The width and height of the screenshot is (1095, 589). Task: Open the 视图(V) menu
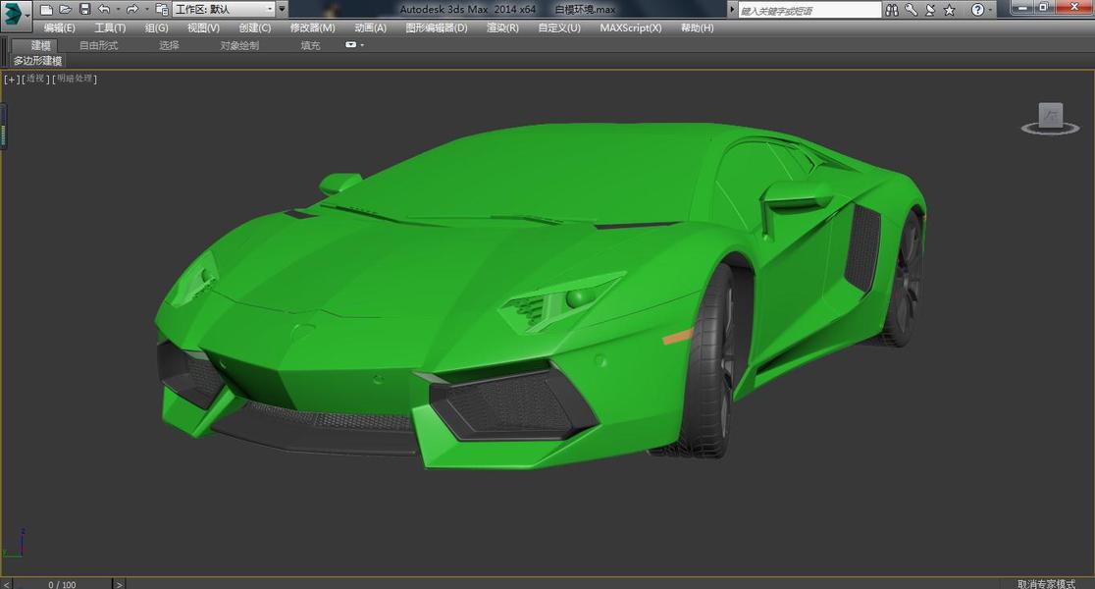coord(203,27)
